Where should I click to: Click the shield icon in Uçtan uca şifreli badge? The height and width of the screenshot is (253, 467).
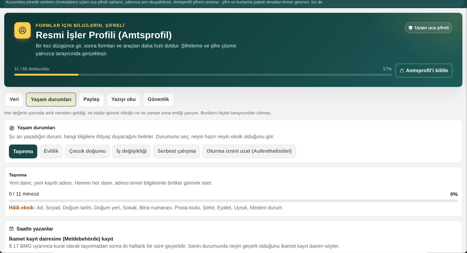[x=410, y=28]
